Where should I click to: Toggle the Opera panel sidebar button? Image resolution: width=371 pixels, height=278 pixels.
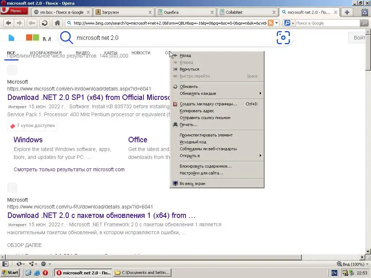(5, 264)
